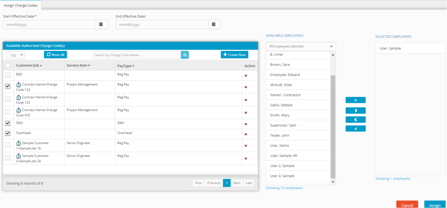Check the B&P charge code checkbox
This screenshot has width=447, height=208.
click(8, 75)
